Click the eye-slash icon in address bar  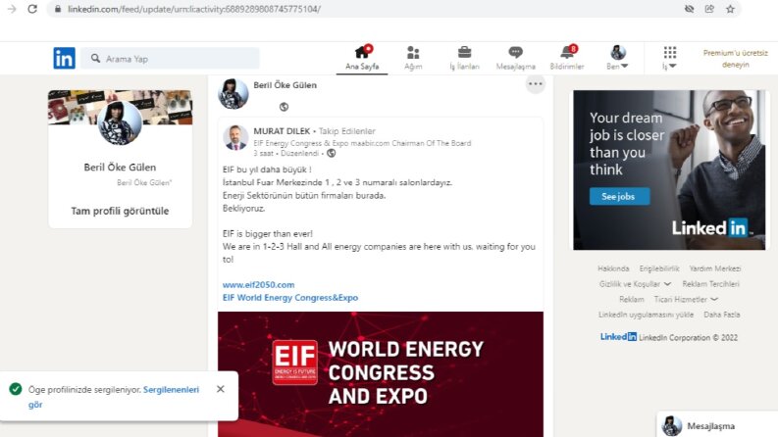[x=689, y=9]
